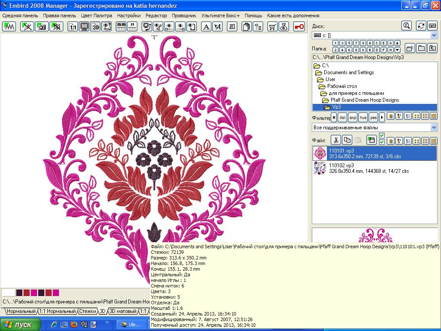Click the white swatch in the thread palette
Viewport: 441px width, 331px height.
point(9,293)
